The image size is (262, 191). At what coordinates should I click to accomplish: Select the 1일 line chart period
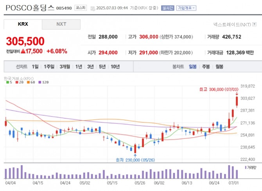point(35,67)
